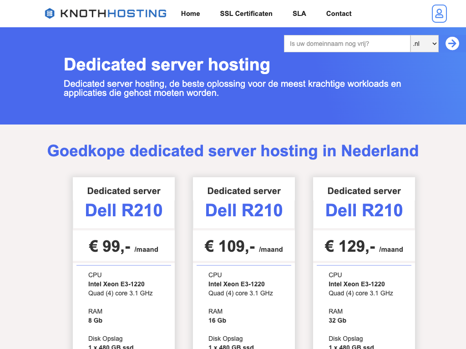Click the KNOTHHOSTING brand name text
Image resolution: width=466 pixels, height=349 pixels.
pos(113,14)
